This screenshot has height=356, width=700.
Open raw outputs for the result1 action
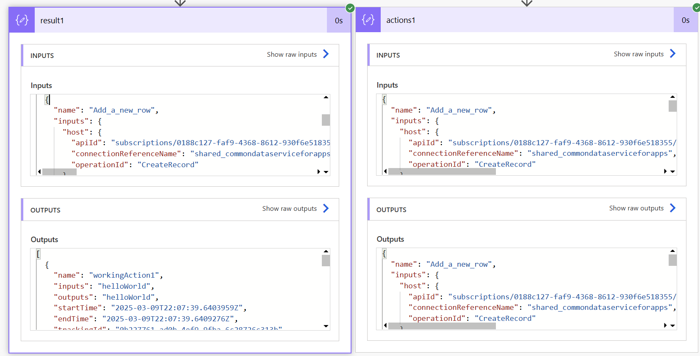click(x=296, y=208)
